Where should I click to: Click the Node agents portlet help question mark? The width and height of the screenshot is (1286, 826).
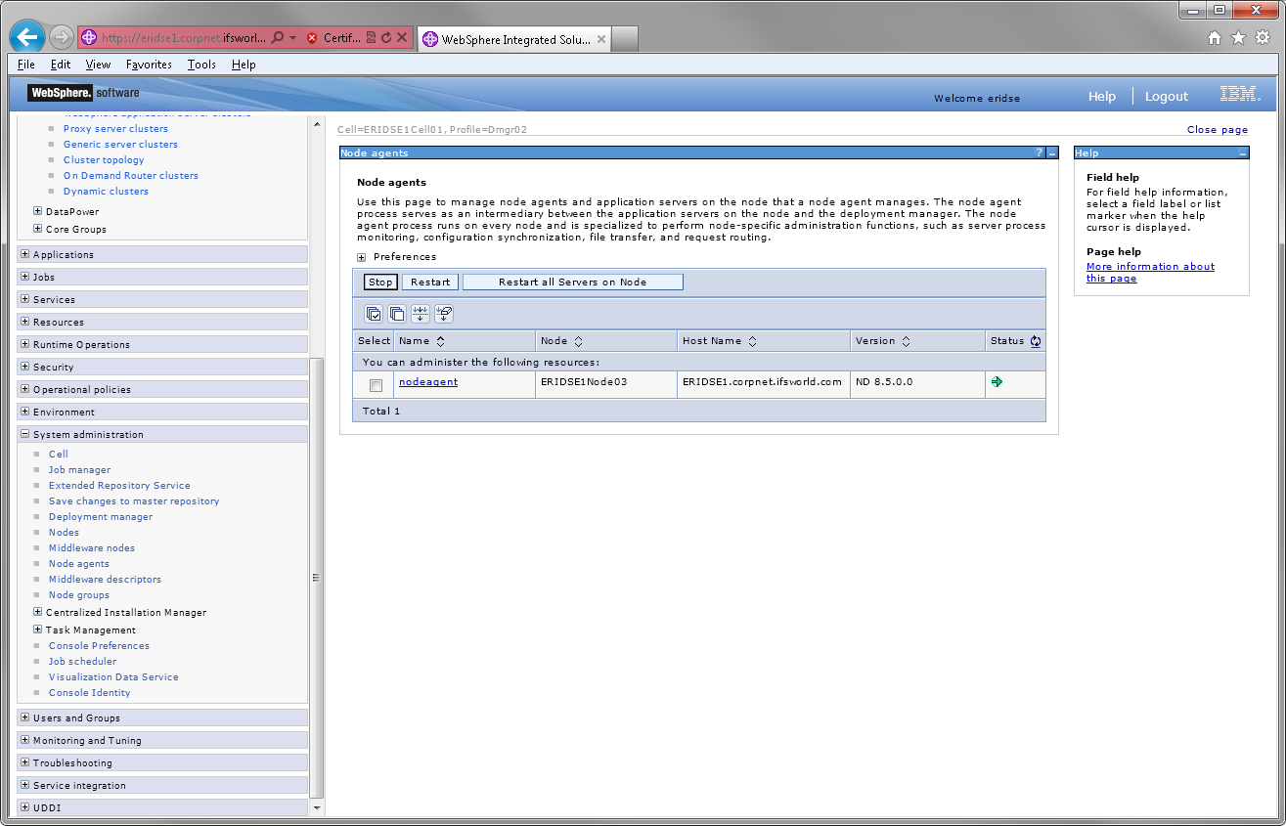click(1039, 153)
